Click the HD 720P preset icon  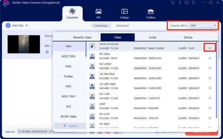click(92, 96)
